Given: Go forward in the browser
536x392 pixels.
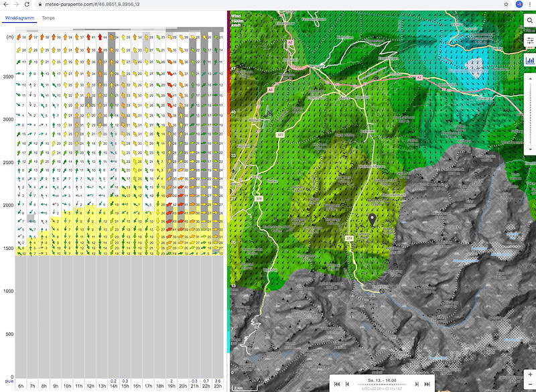Looking at the screenshot, I should [x=16, y=5].
